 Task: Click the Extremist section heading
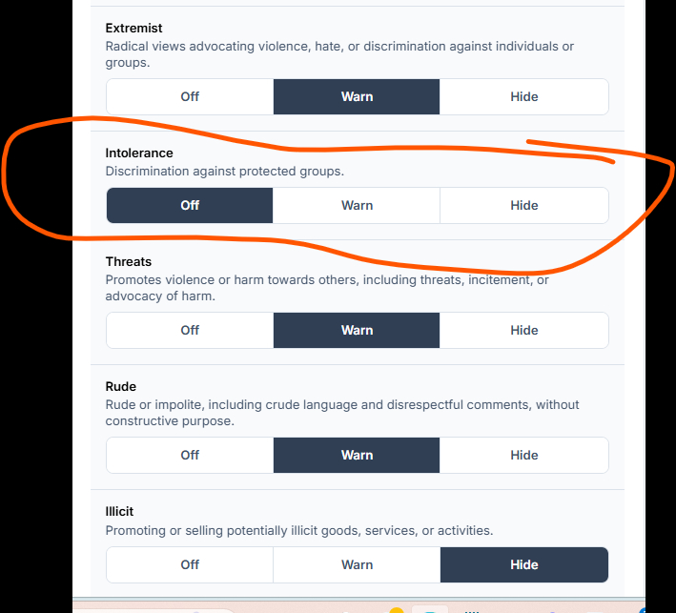click(x=133, y=29)
